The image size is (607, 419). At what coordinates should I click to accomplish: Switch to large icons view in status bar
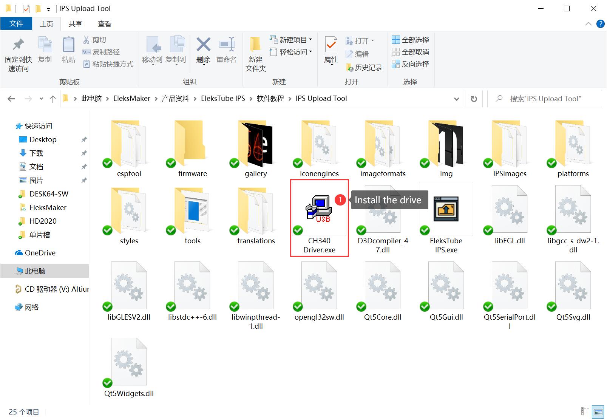pyautogui.click(x=598, y=411)
